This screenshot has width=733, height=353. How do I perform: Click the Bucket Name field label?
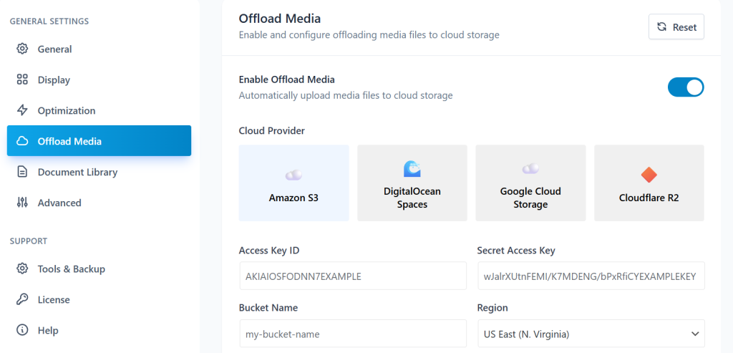tap(268, 308)
